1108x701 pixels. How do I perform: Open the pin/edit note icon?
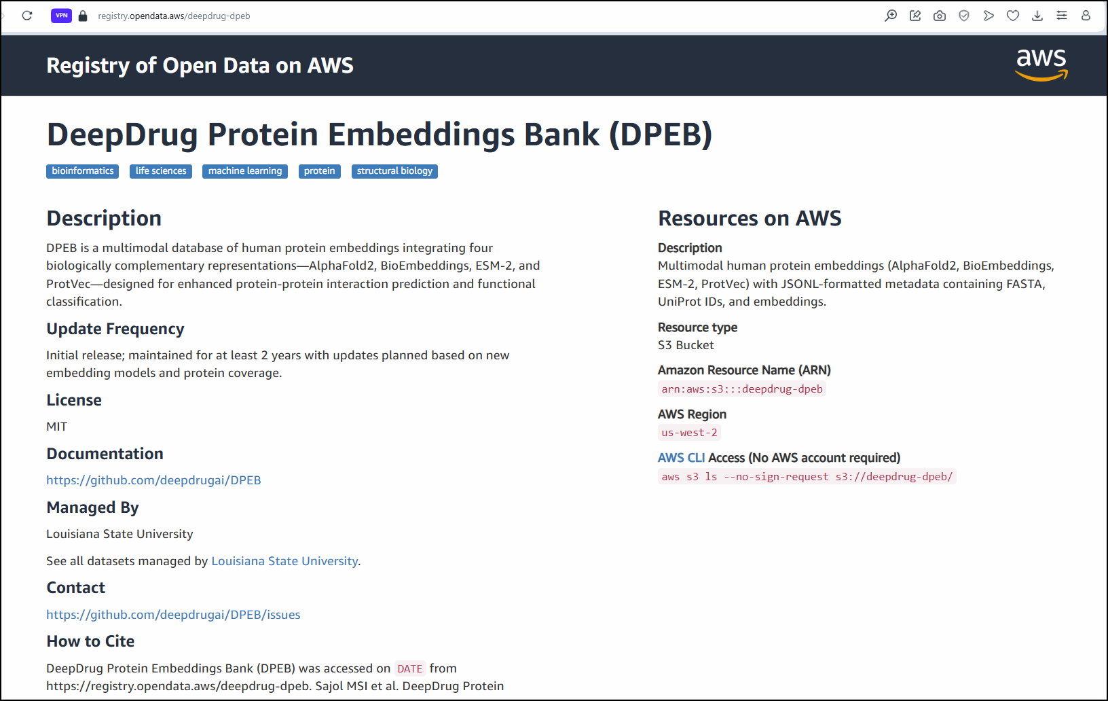pos(915,16)
